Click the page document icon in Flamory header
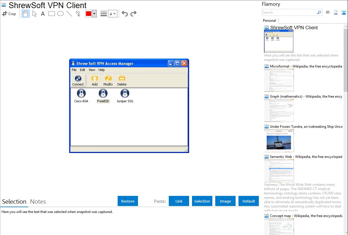This screenshot has height=235, width=348. coord(336,12)
